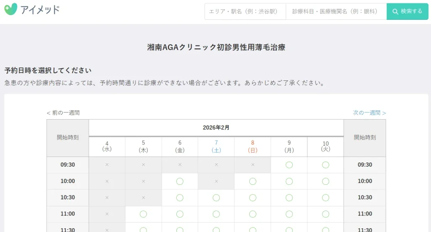Select 09:30 slot on Tuesday the 10th

(x=325, y=165)
